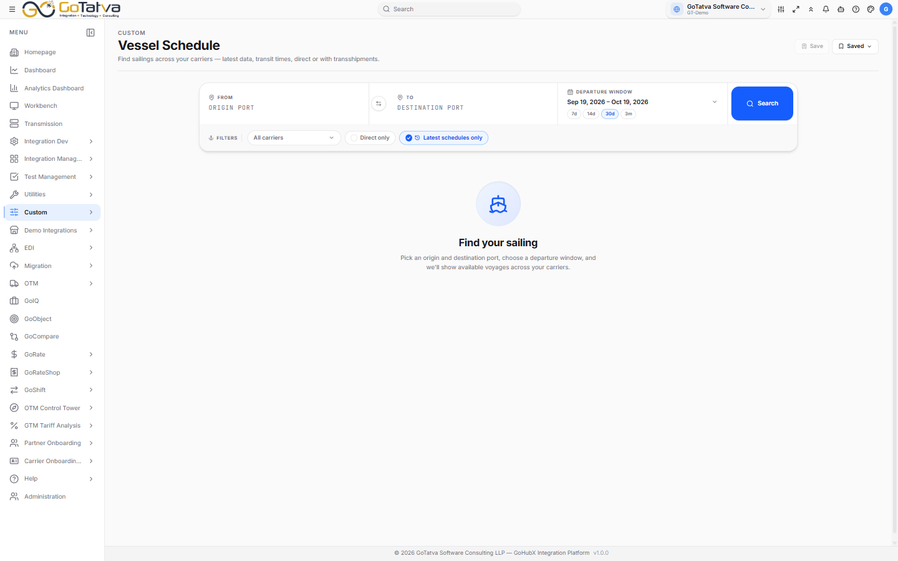Click the GoCompare icon in sidebar
Screen dimensions: 898x561
click(x=14, y=337)
